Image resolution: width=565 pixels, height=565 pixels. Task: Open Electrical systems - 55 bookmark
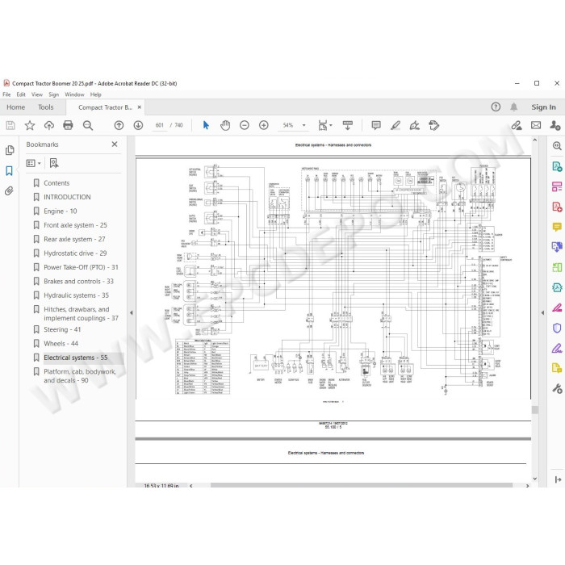point(76,358)
